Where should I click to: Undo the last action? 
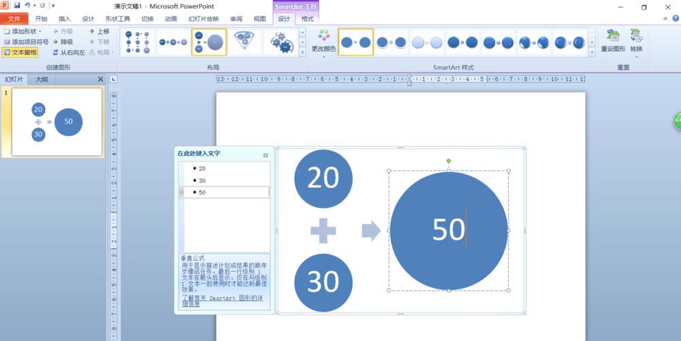pos(27,5)
